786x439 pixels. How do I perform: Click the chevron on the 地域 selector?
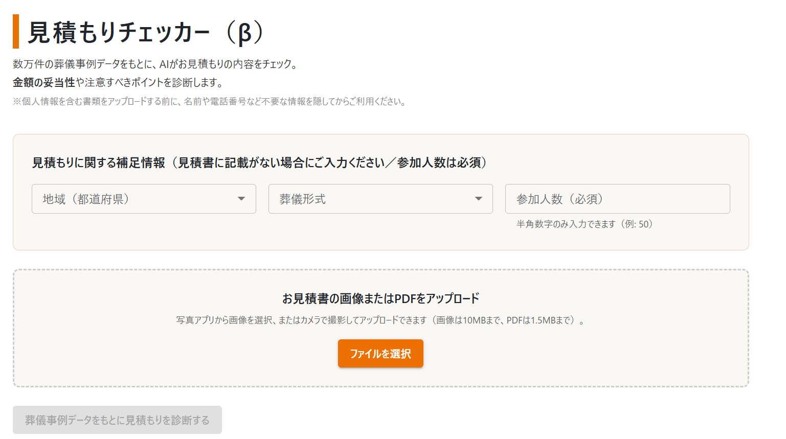(x=241, y=199)
